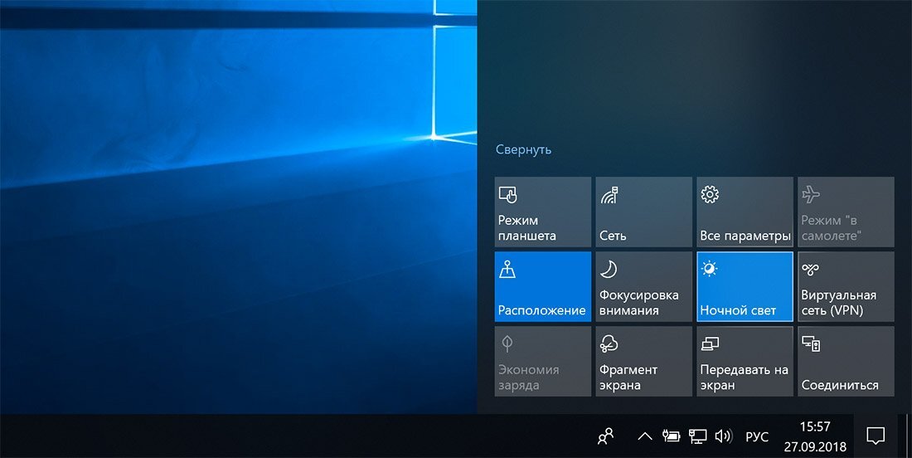This screenshot has height=458, width=912.
Task: Close Action Center via notification icon
Action: click(876, 436)
